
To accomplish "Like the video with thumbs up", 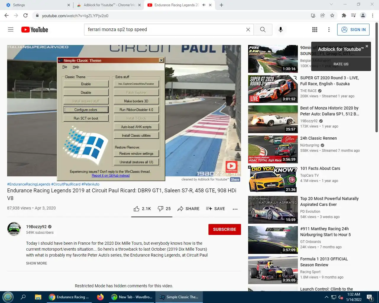I will point(142,209).
